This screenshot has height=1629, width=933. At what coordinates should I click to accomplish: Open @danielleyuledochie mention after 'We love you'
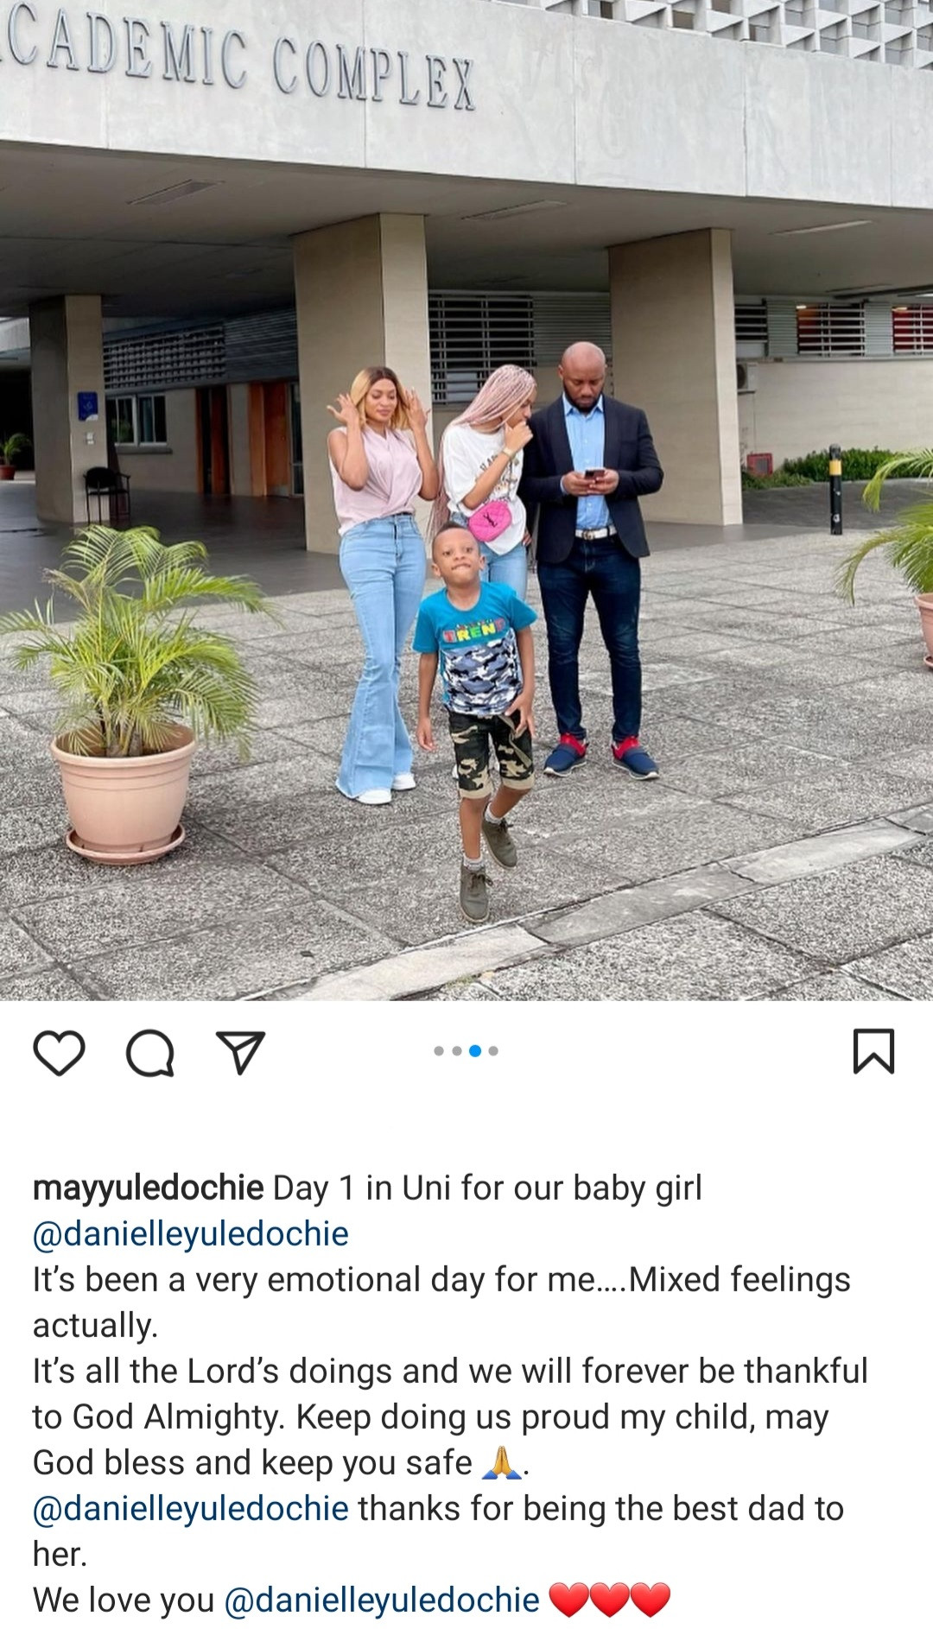click(x=382, y=1600)
